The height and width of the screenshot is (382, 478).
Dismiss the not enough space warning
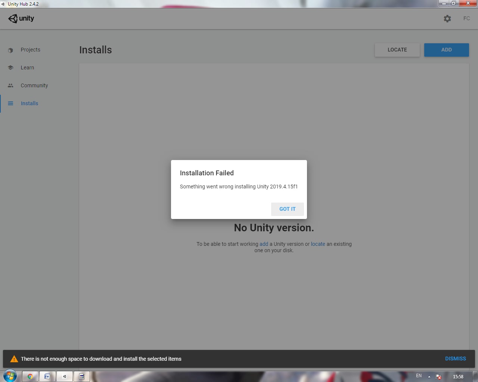pyautogui.click(x=455, y=358)
